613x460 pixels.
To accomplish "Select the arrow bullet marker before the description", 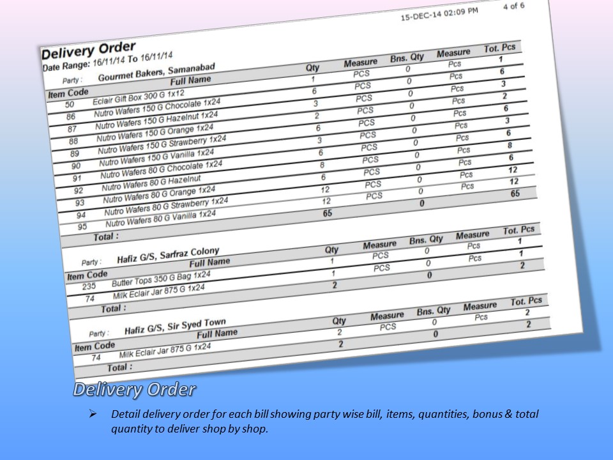I will [92, 413].
